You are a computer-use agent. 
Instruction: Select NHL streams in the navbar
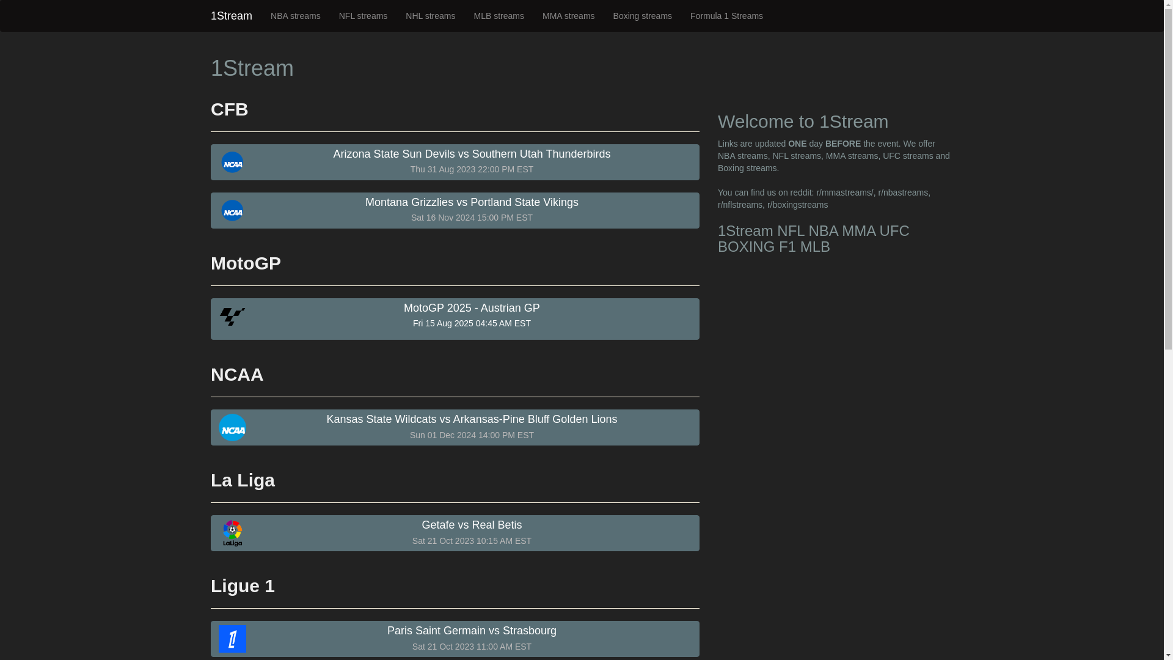tap(430, 16)
